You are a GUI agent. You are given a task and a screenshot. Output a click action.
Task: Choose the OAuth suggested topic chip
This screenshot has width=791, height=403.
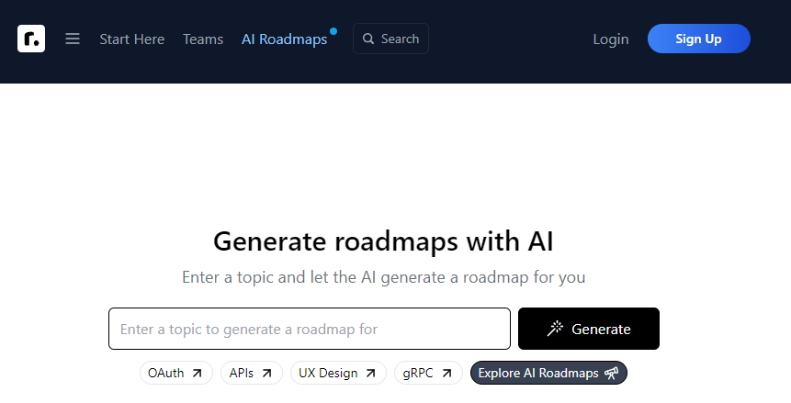click(175, 374)
